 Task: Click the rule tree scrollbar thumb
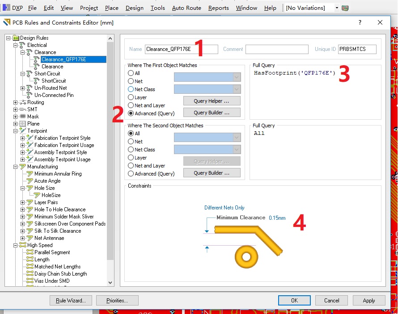tap(110, 151)
